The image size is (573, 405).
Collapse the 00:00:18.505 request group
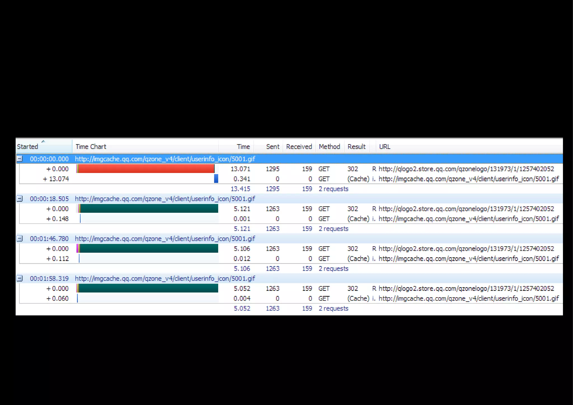point(20,199)
